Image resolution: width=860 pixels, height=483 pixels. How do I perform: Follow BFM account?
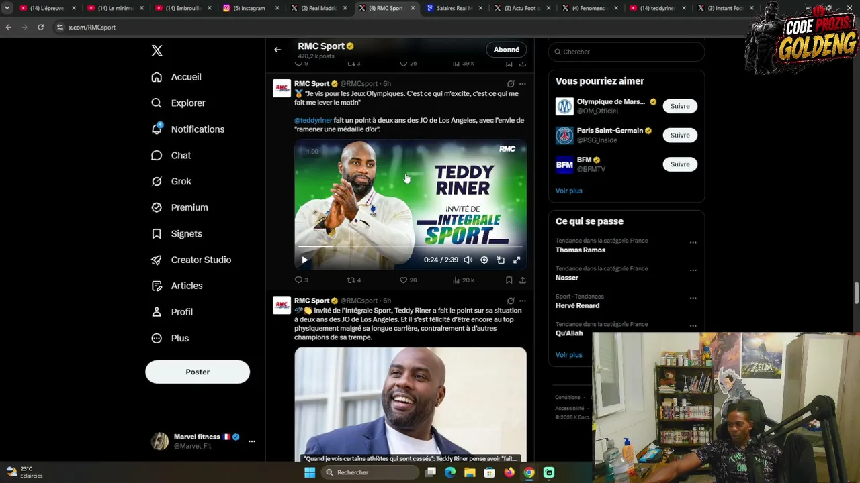tap(680, 164)
